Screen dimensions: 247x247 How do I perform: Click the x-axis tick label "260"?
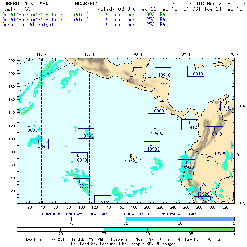[x=186, y=207]
